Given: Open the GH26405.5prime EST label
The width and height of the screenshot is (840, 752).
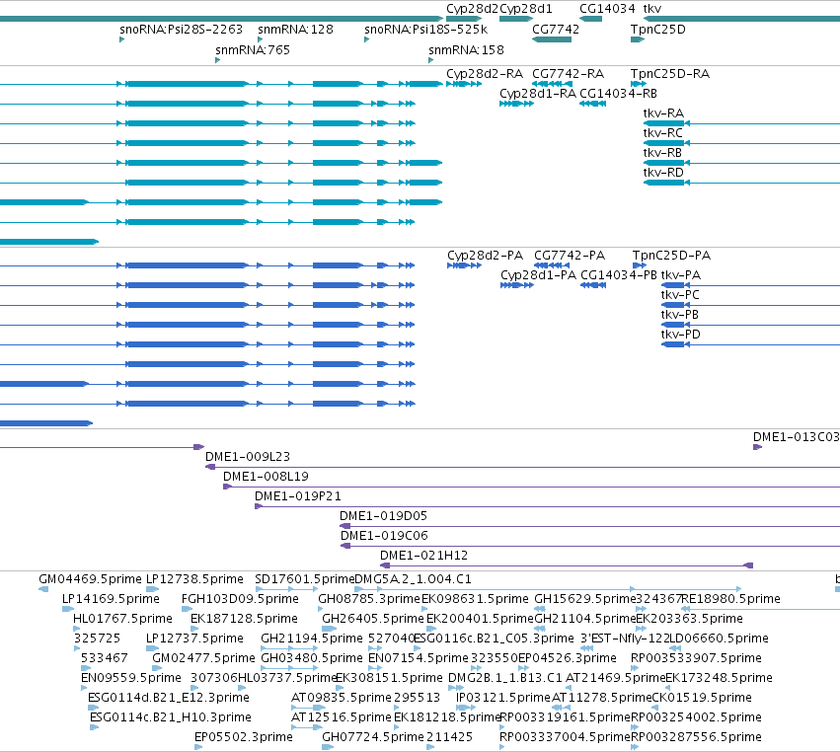Looking at the screenshot, I should [373, 619].
